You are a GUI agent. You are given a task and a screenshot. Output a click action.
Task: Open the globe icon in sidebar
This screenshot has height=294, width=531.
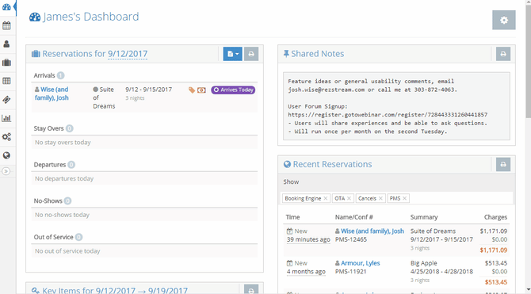click(6, 155)
